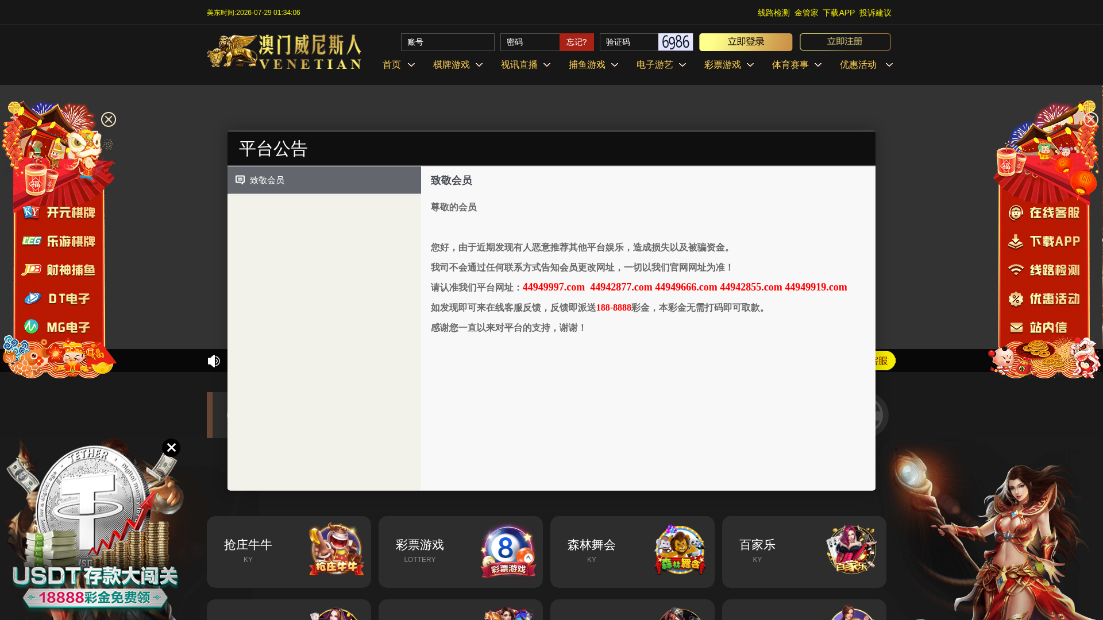Expand the 棋牌游戏 dropdown arrow
1103x620 pixels.
pos(479,65)
